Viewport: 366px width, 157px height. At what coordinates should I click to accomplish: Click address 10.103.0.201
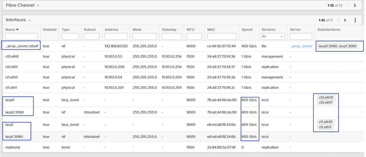114,88
